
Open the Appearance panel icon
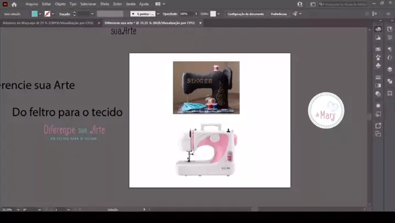coord(378,105)
